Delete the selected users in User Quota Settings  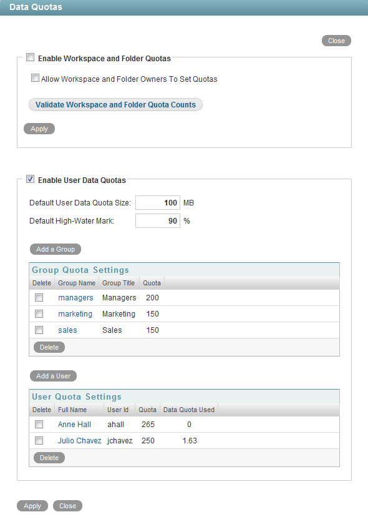click(x=49, y=457)
